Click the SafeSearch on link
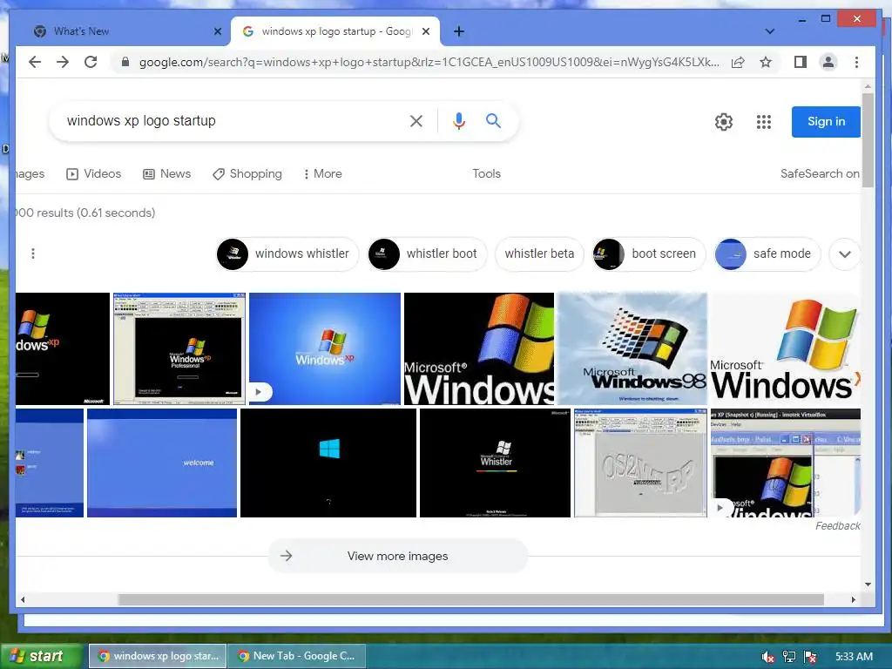Image resolution: width=892 pixels, height=669 pixels. point(819,173)
